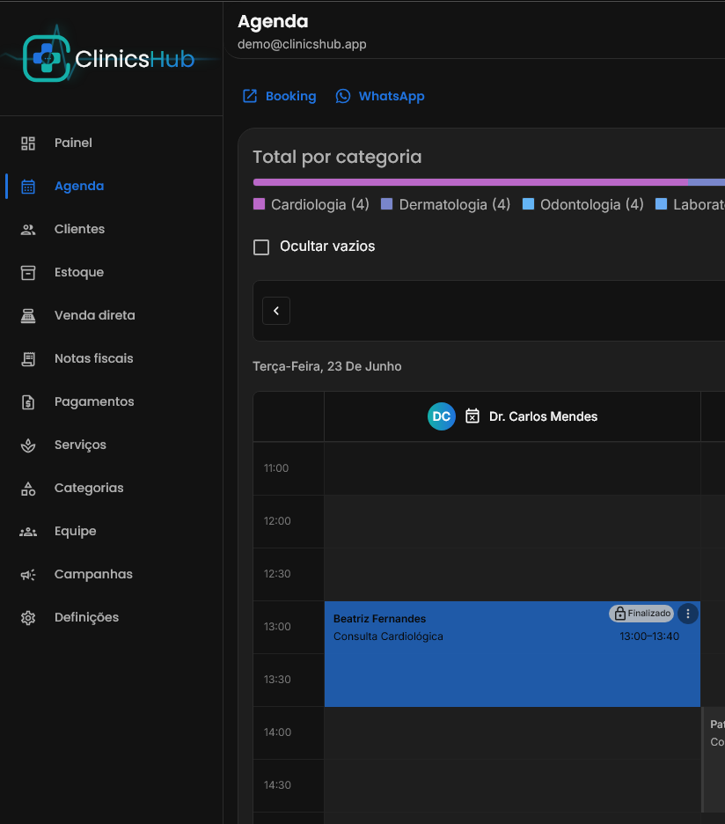
Task: Open Beatriz Fernandes appointment block
Action: (x=512, y=654)
